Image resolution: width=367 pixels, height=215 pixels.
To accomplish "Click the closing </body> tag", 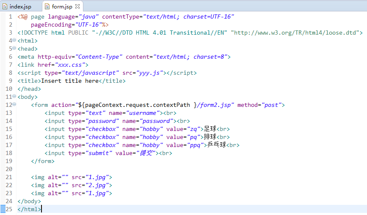I will (29, 201).
